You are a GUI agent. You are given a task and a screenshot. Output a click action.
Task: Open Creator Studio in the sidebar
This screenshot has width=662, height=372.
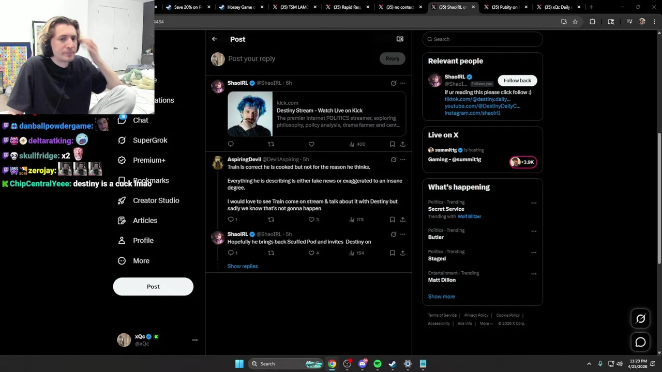coord(148,200)
